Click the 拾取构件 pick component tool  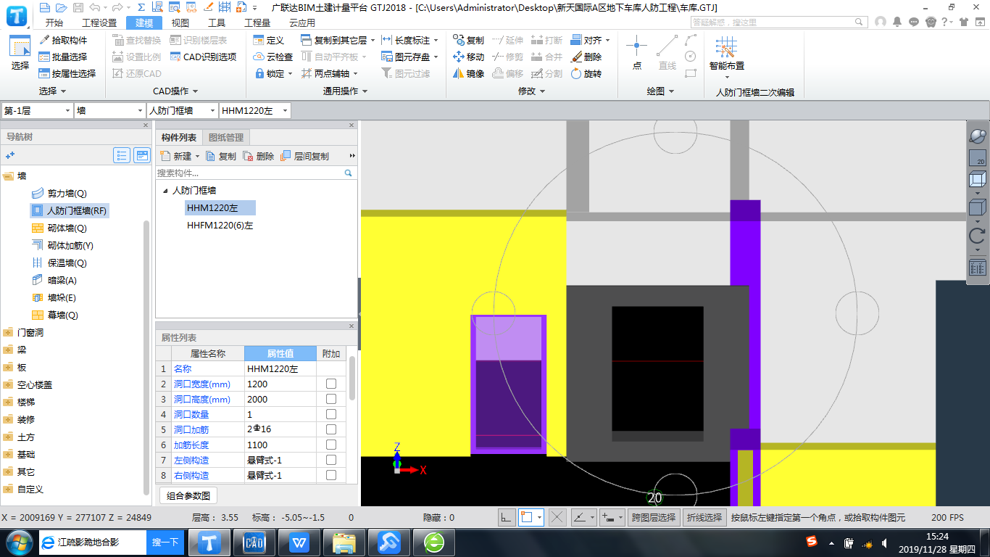pos(63,40)
